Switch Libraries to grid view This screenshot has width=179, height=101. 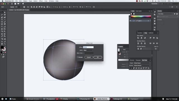(x=175, y=14)
